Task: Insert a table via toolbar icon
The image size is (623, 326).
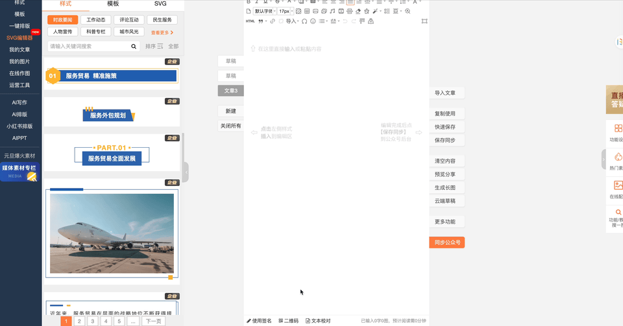Action: [307, 11]
